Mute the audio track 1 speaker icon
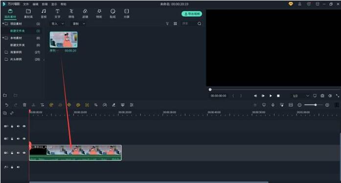Viewport: 341px width, 183px height. pyautogui.click(x=18, y=167)
